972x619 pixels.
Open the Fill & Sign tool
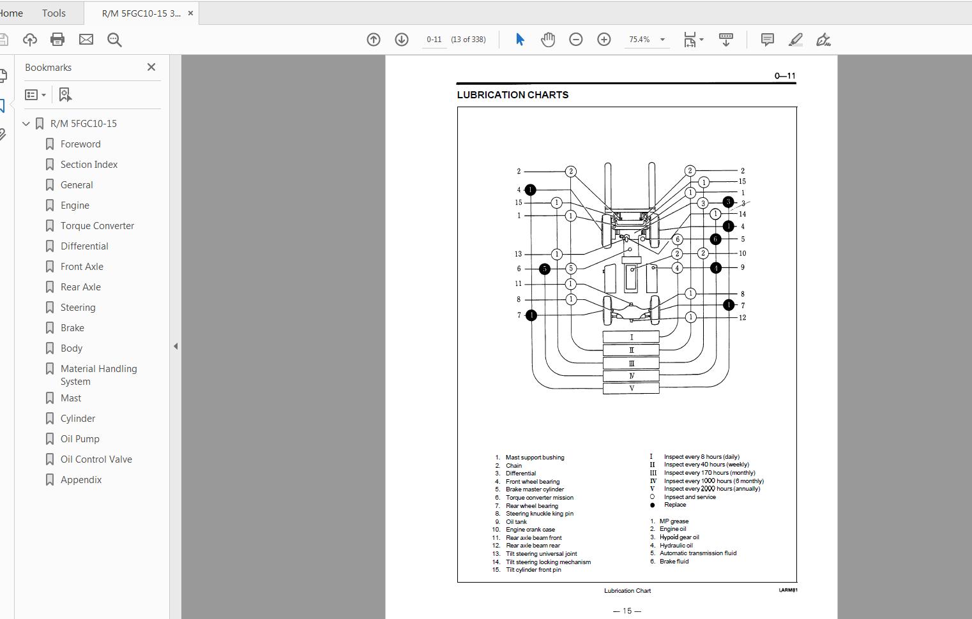pyautogui.click(x=824, y=40)
